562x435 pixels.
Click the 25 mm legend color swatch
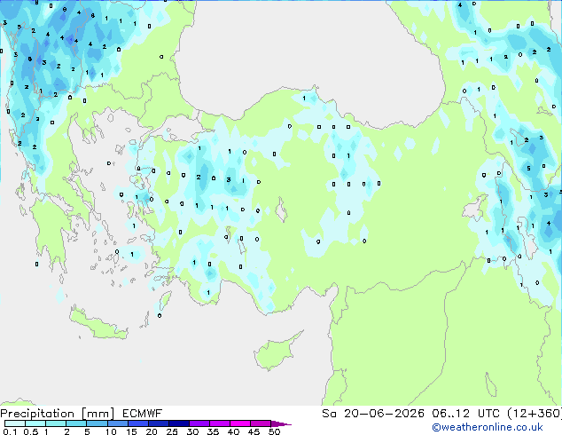pos(179,423)
